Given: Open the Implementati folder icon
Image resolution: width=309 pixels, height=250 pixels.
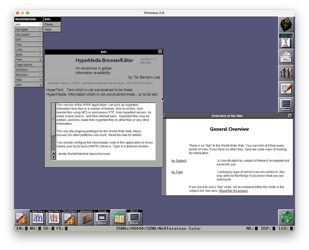Looking at the screenshot, I should click(86, 218).
